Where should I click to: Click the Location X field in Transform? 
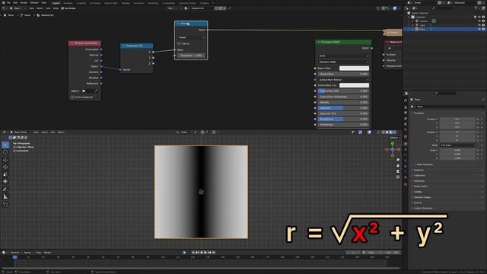click(457, 119)
